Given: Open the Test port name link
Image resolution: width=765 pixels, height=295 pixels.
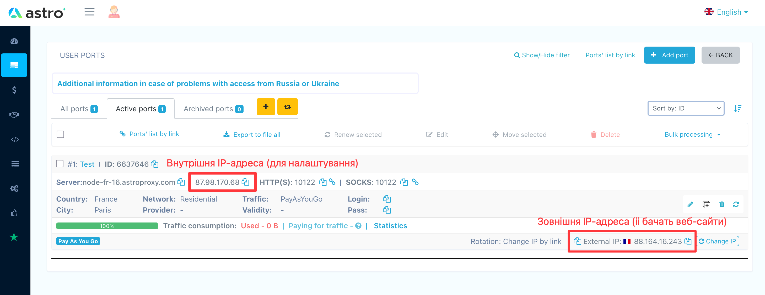Looking at the screenshot, I should coord(87,164).
